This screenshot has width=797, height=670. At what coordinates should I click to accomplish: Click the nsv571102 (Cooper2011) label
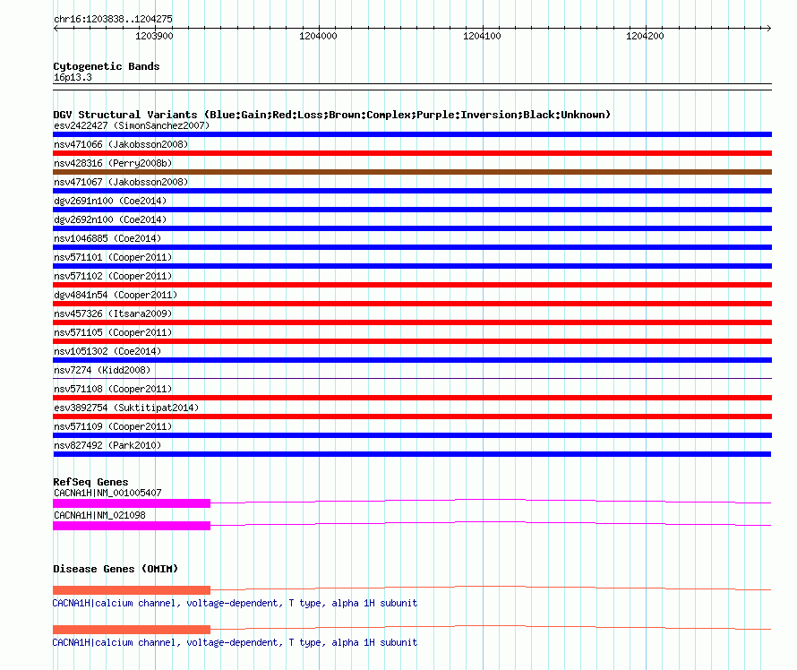(113, 276)
